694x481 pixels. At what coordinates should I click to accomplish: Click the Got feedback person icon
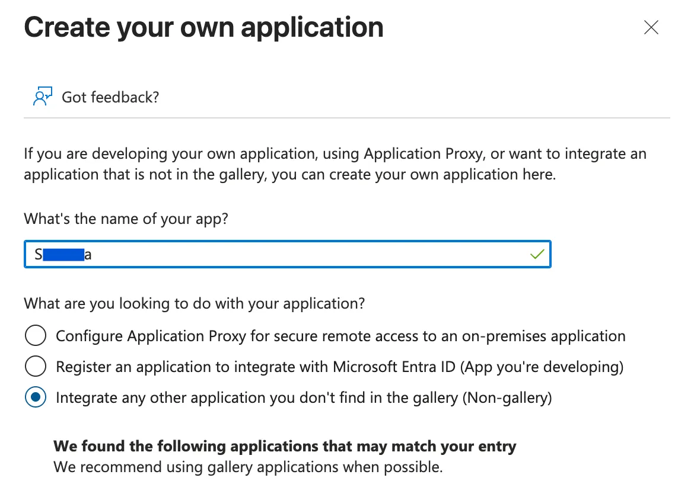tap(43, 97)
